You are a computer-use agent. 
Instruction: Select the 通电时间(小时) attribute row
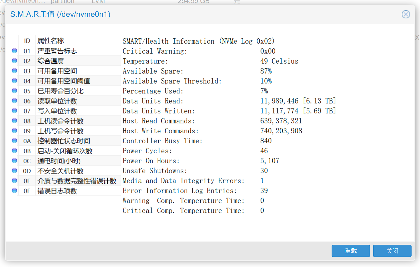tap(59, 161)
